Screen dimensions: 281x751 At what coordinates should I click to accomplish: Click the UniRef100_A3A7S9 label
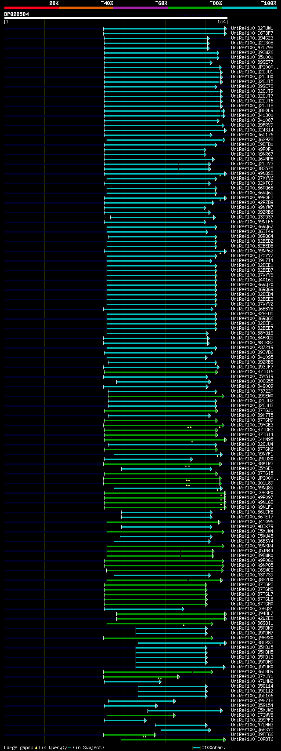point(252,575)
